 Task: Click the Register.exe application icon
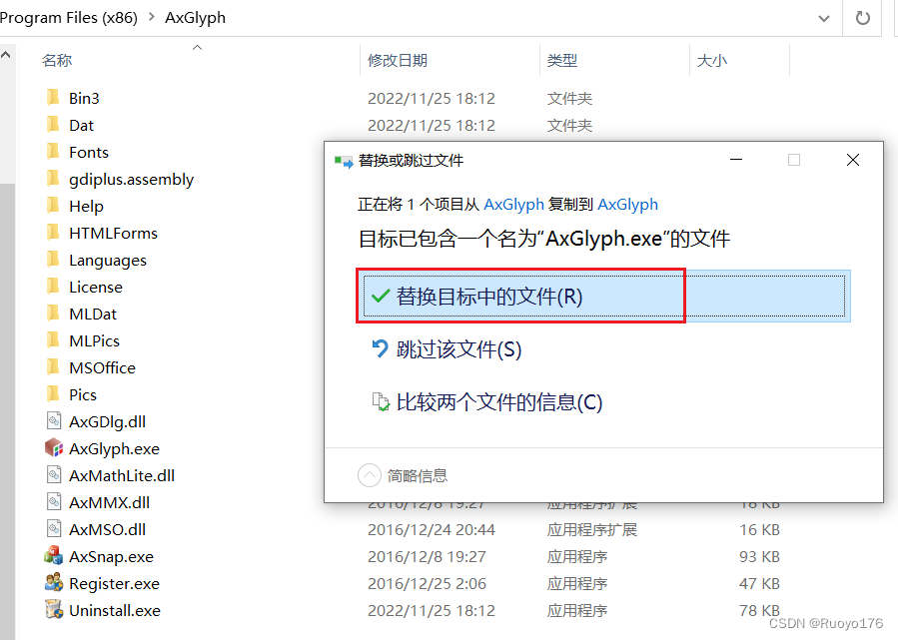(x=53, y=583)
